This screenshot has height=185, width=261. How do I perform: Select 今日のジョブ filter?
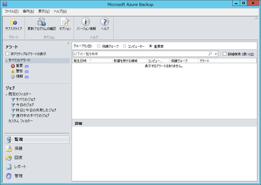pos(25,105)
